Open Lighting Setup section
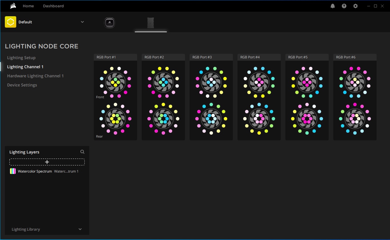Viewport: 390px width, 240px height. point(21,58)
